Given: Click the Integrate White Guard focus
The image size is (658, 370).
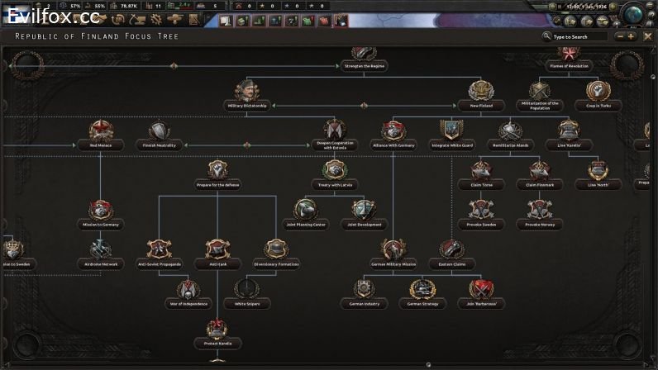Looking at the screenshot, I should (451, 131).
